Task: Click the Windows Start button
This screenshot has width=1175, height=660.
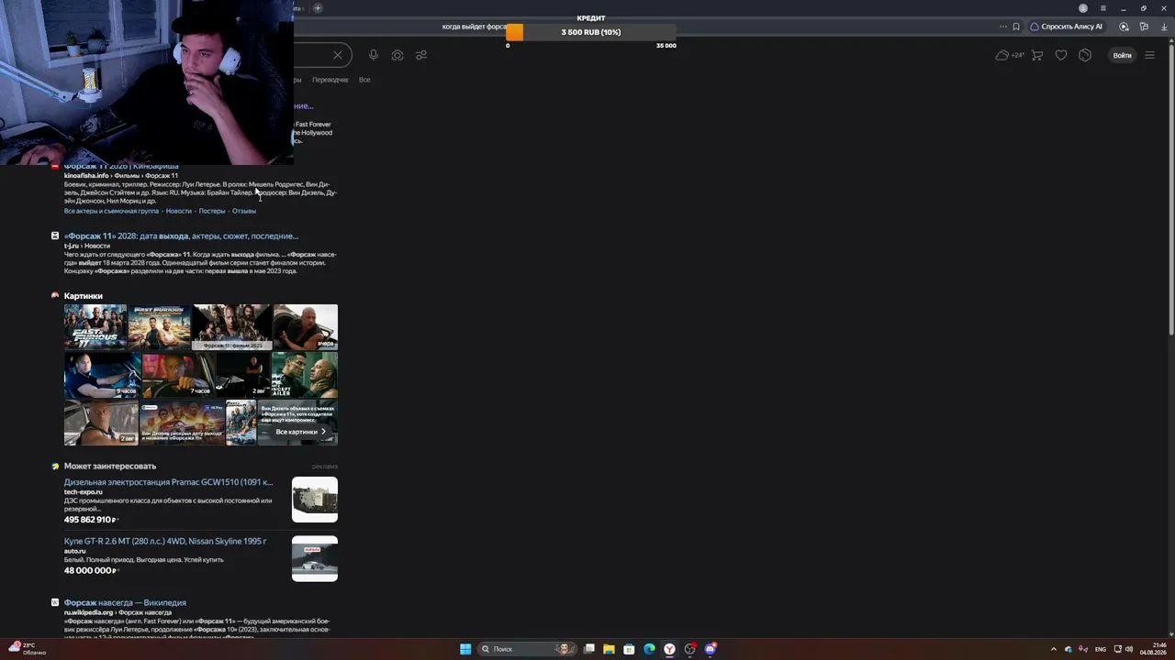Action: point(465,649)
